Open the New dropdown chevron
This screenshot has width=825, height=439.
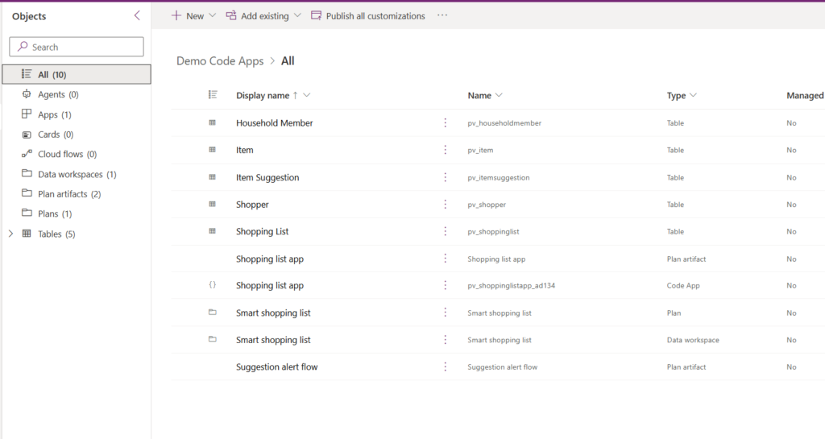pyautogui.click(x=213, y=16)
